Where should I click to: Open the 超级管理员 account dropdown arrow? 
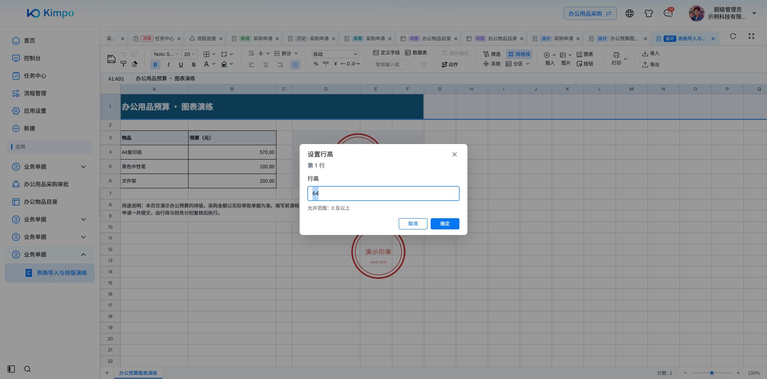pos(754,13)
